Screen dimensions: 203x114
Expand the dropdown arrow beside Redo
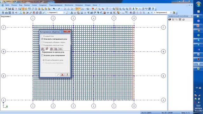61,9
